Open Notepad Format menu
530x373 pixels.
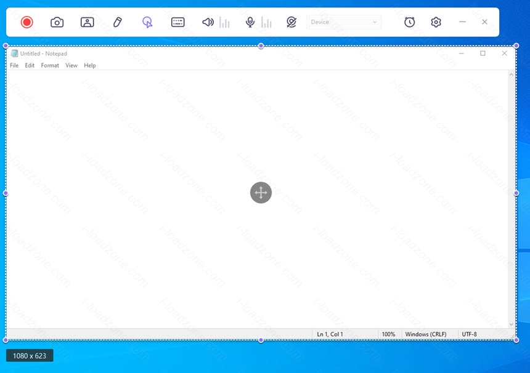click(50, 65)
